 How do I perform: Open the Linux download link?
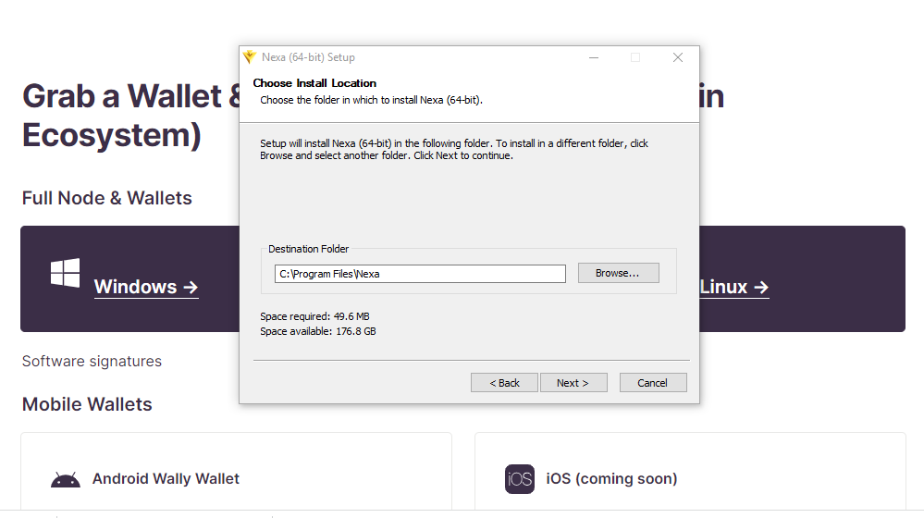pos(733,287)
